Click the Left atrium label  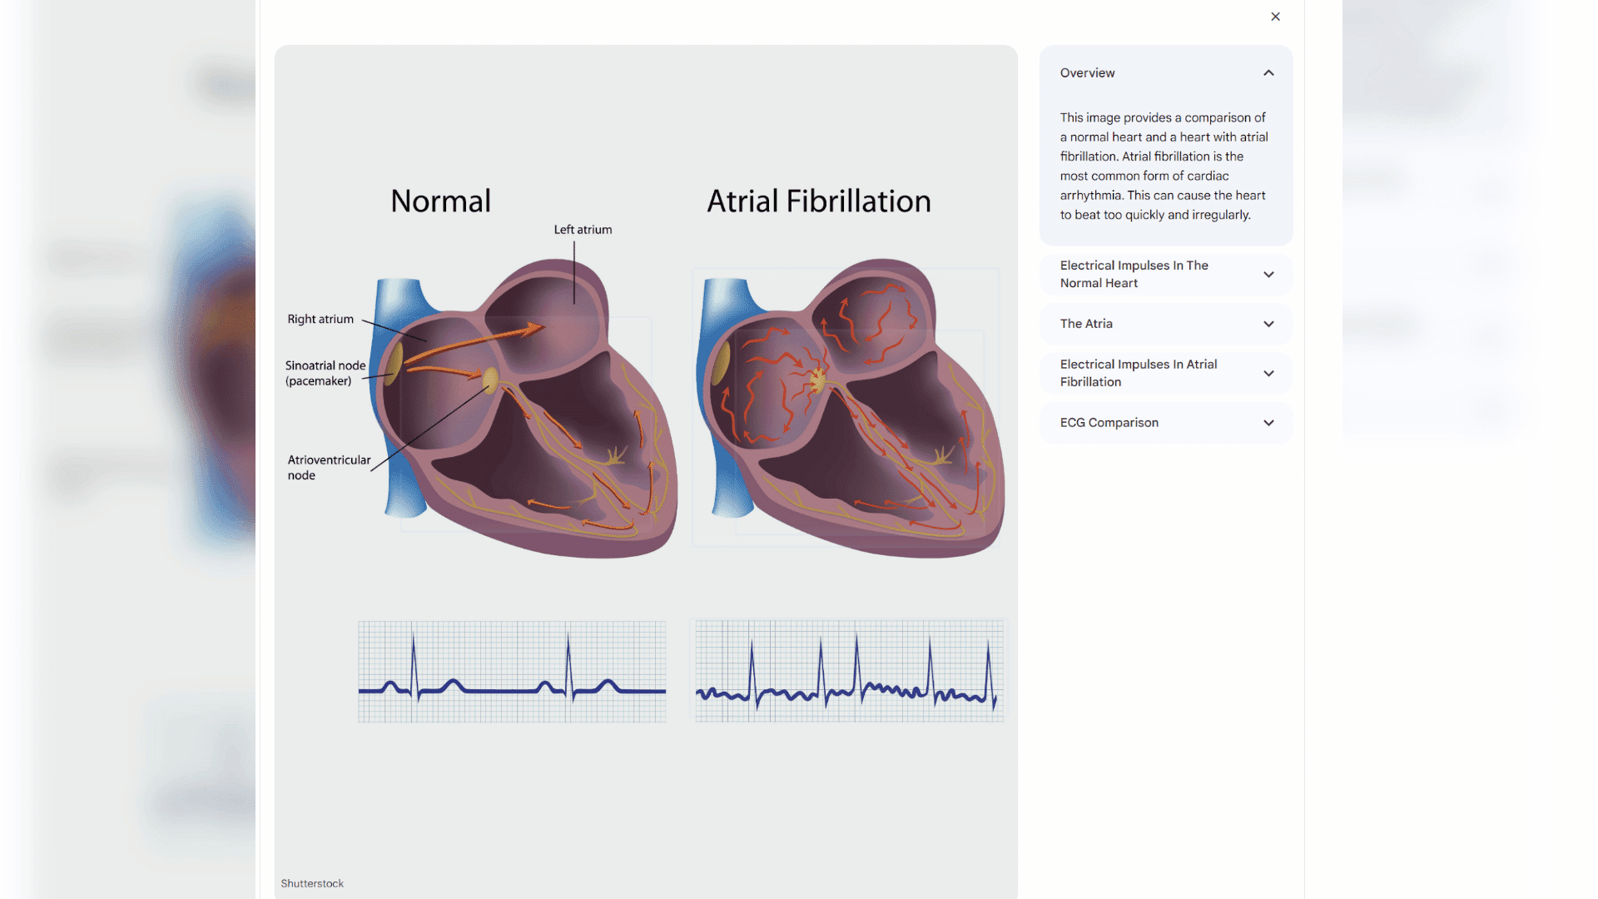click(x=583, y=230)
